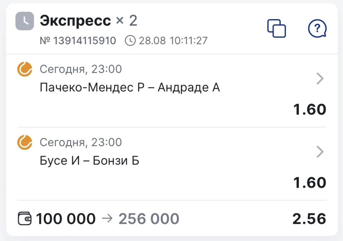Viewport: 343px width, 241px height.
Task: Click tennis ball icon for Пачеко-Мендес match
Action: click(25, 69)
